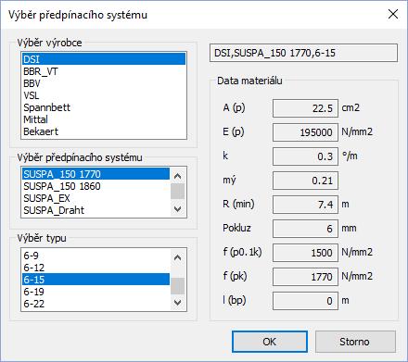Screen dimensions: 408x362
Task: Select SUSPA_150 1770 prestressing system
Action: [x=96, y=174]
